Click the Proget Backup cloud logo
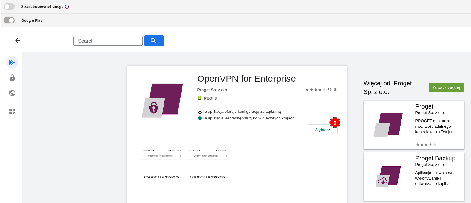The width and height of the screenshot is (471, 203). pos(388,176)
